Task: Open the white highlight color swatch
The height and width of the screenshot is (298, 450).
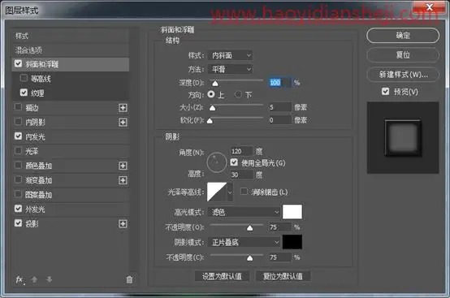Action: [x=292, y=212]
